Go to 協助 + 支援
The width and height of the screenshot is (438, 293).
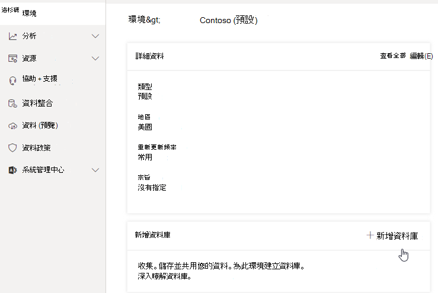(53, 81)
